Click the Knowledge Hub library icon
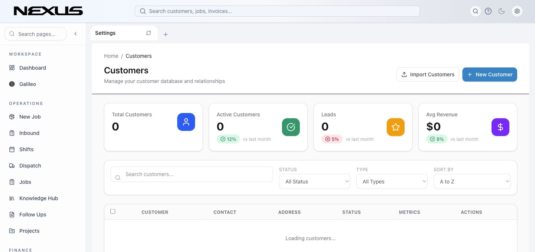The height and width of the screenshot is (252, 535). (x=12, y=198)
